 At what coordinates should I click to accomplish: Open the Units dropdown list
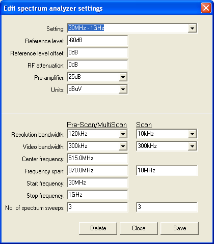click(x=123, y=89)
